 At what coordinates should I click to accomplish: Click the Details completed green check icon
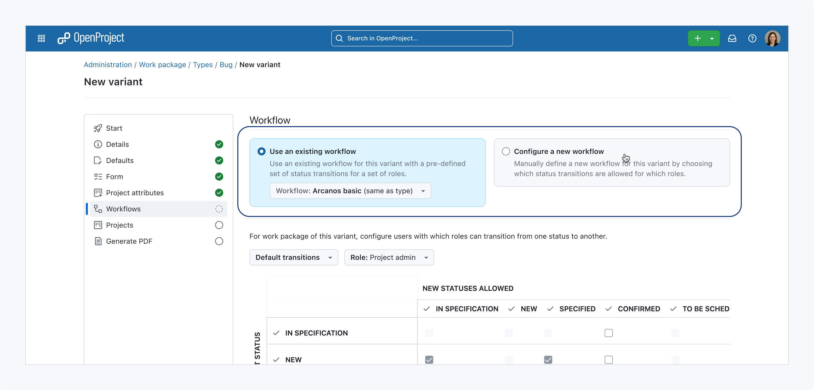219,144
